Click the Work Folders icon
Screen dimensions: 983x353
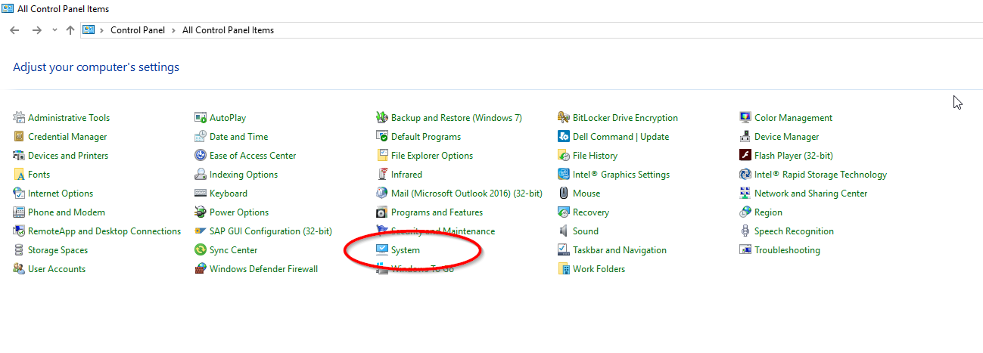(564, 268)
